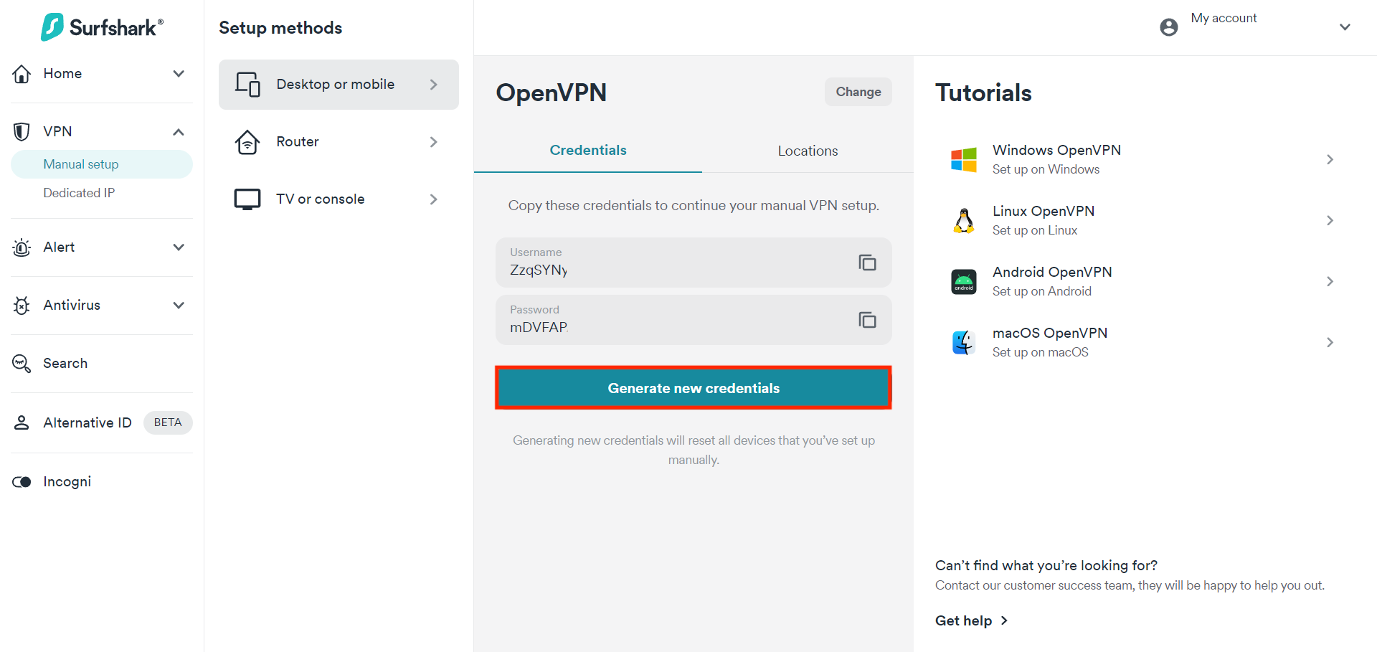Image resolution: width=1377 pixels, height=652 pixels.
Task: Copy the username with its copy icon
Action: pyautogui.click(x=867, y=263)
